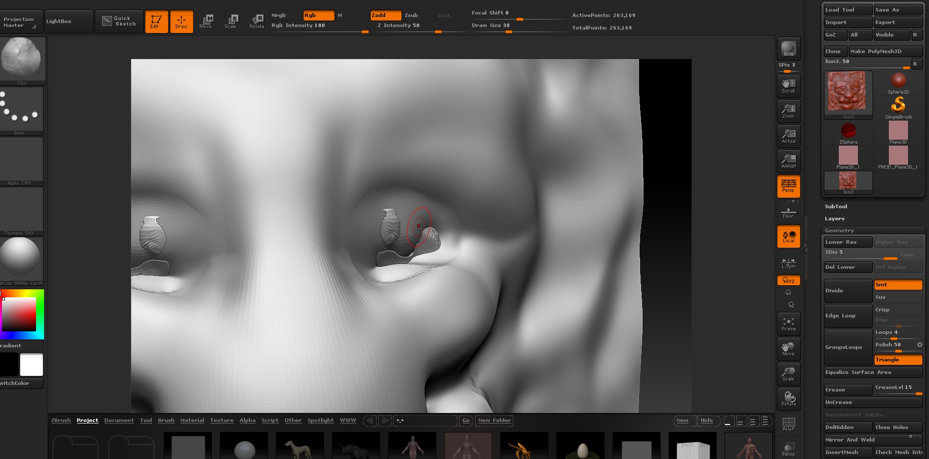This screenshot has width=929, height=459.
Task: Toggle the Triangle option
Action: (898, 360)
